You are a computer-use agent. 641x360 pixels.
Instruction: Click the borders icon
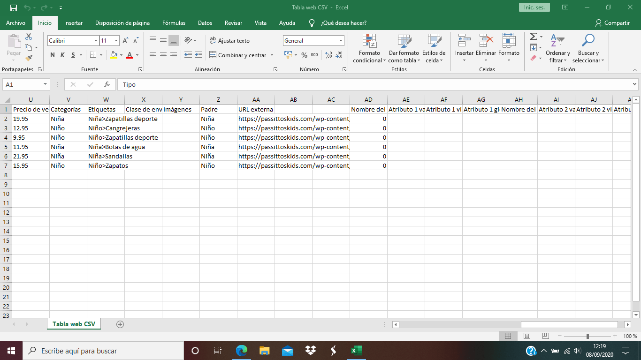coord(93,55)
